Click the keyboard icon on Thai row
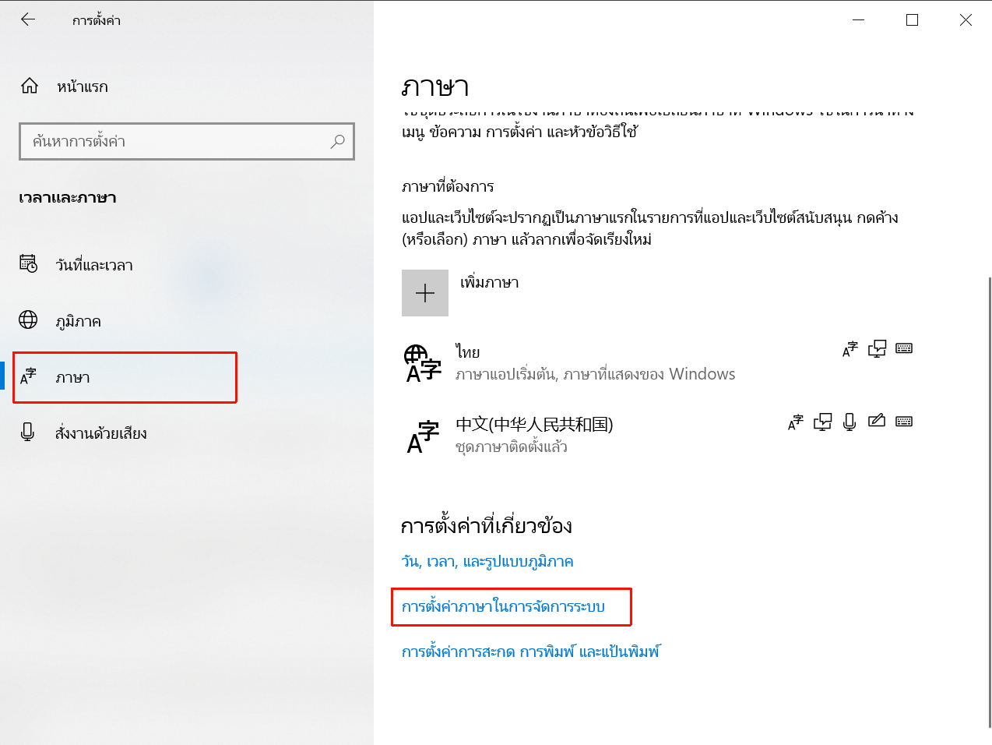The width and height of the screenshot is (992, 745). click(904, 348)
